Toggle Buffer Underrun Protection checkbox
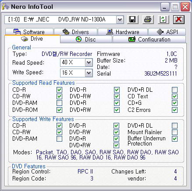This screenshot has width=192, height=191. pyautogui.click(x=175, y=139)
